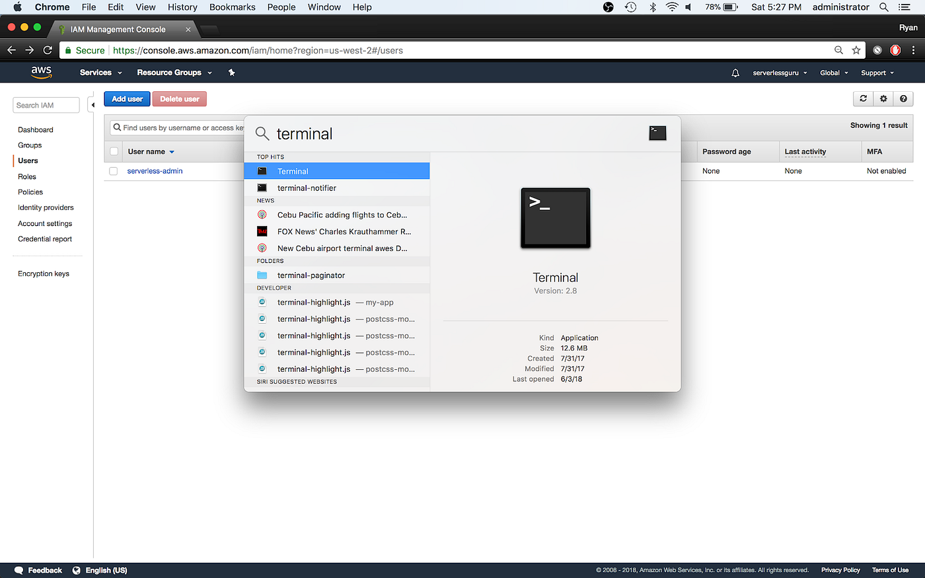Check the serverless-admin row checkbox
The height and width of the screenshot is (578, 925).
point(114,171)
